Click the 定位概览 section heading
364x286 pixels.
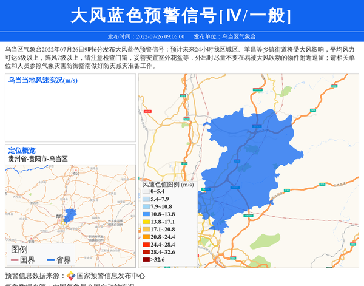(22, 150)
